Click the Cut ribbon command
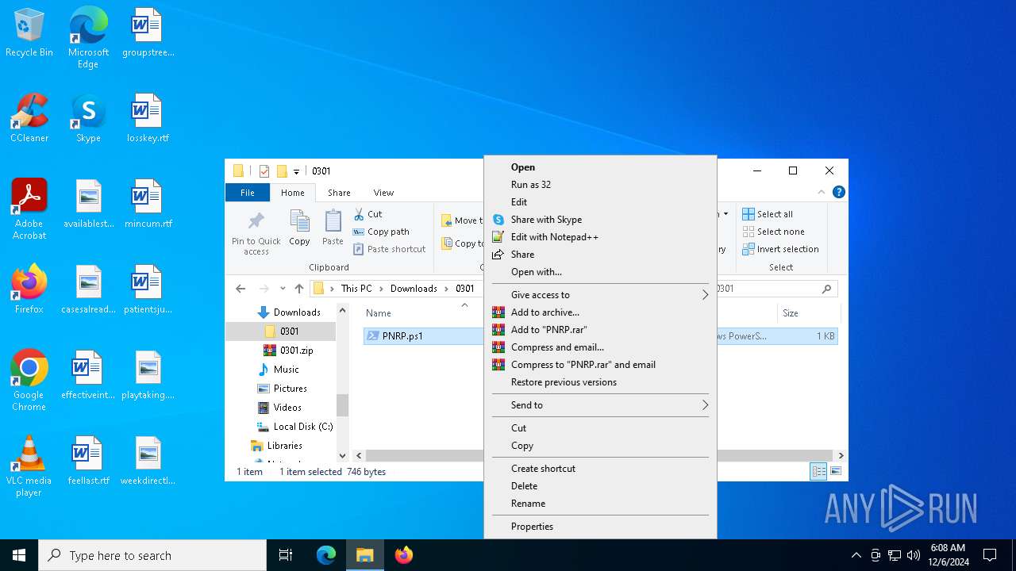This screenshot has height=571, width=1016. point(368,214)
